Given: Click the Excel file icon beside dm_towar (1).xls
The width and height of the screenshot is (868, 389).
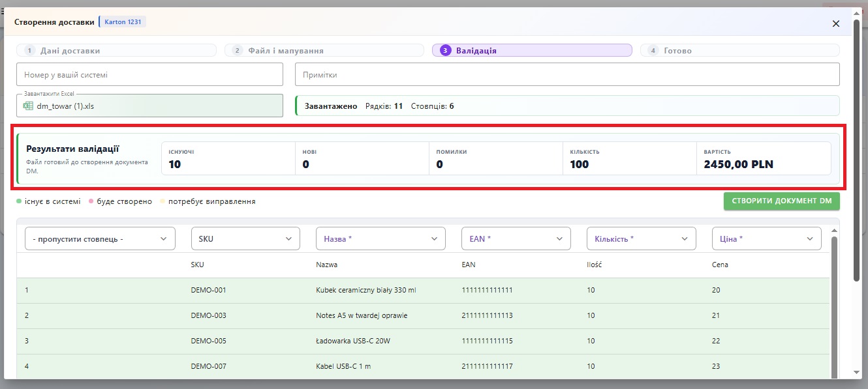Looking at the screenshot, I should 28,106.
